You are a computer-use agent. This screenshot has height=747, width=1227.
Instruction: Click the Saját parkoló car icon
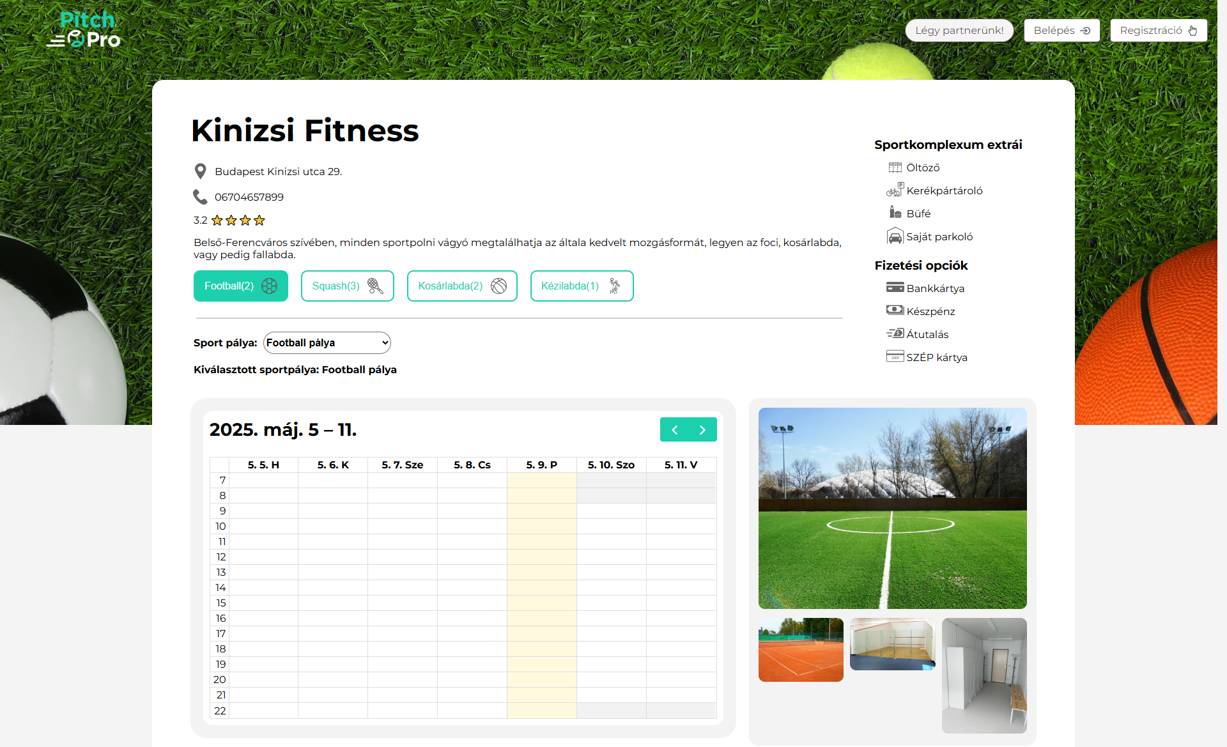coord(895,236)
